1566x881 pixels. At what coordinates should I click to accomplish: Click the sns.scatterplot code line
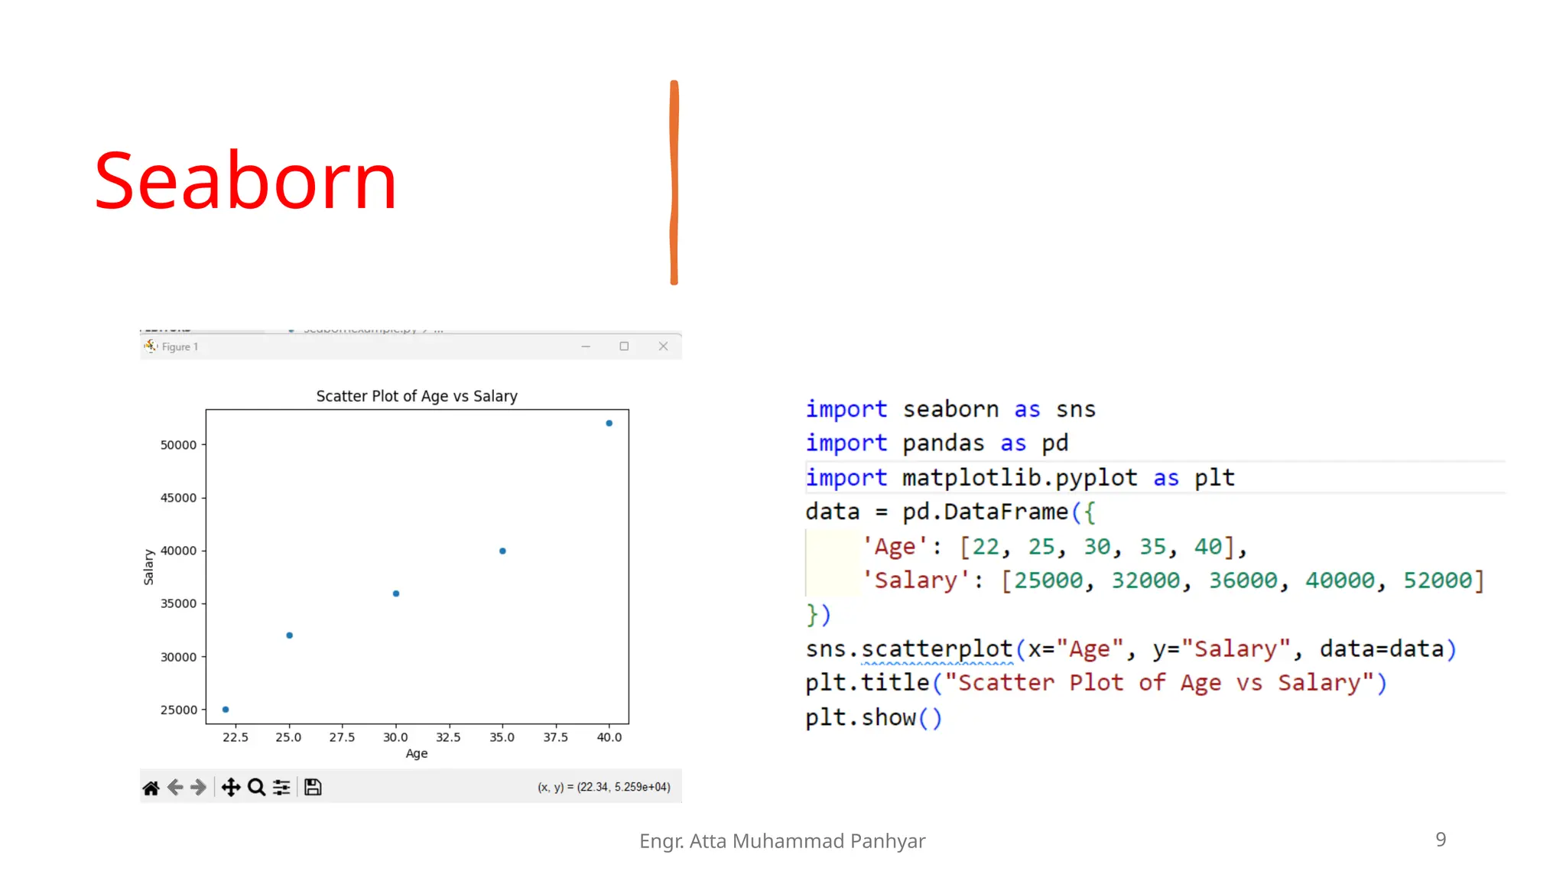[x=1130, y=649]
